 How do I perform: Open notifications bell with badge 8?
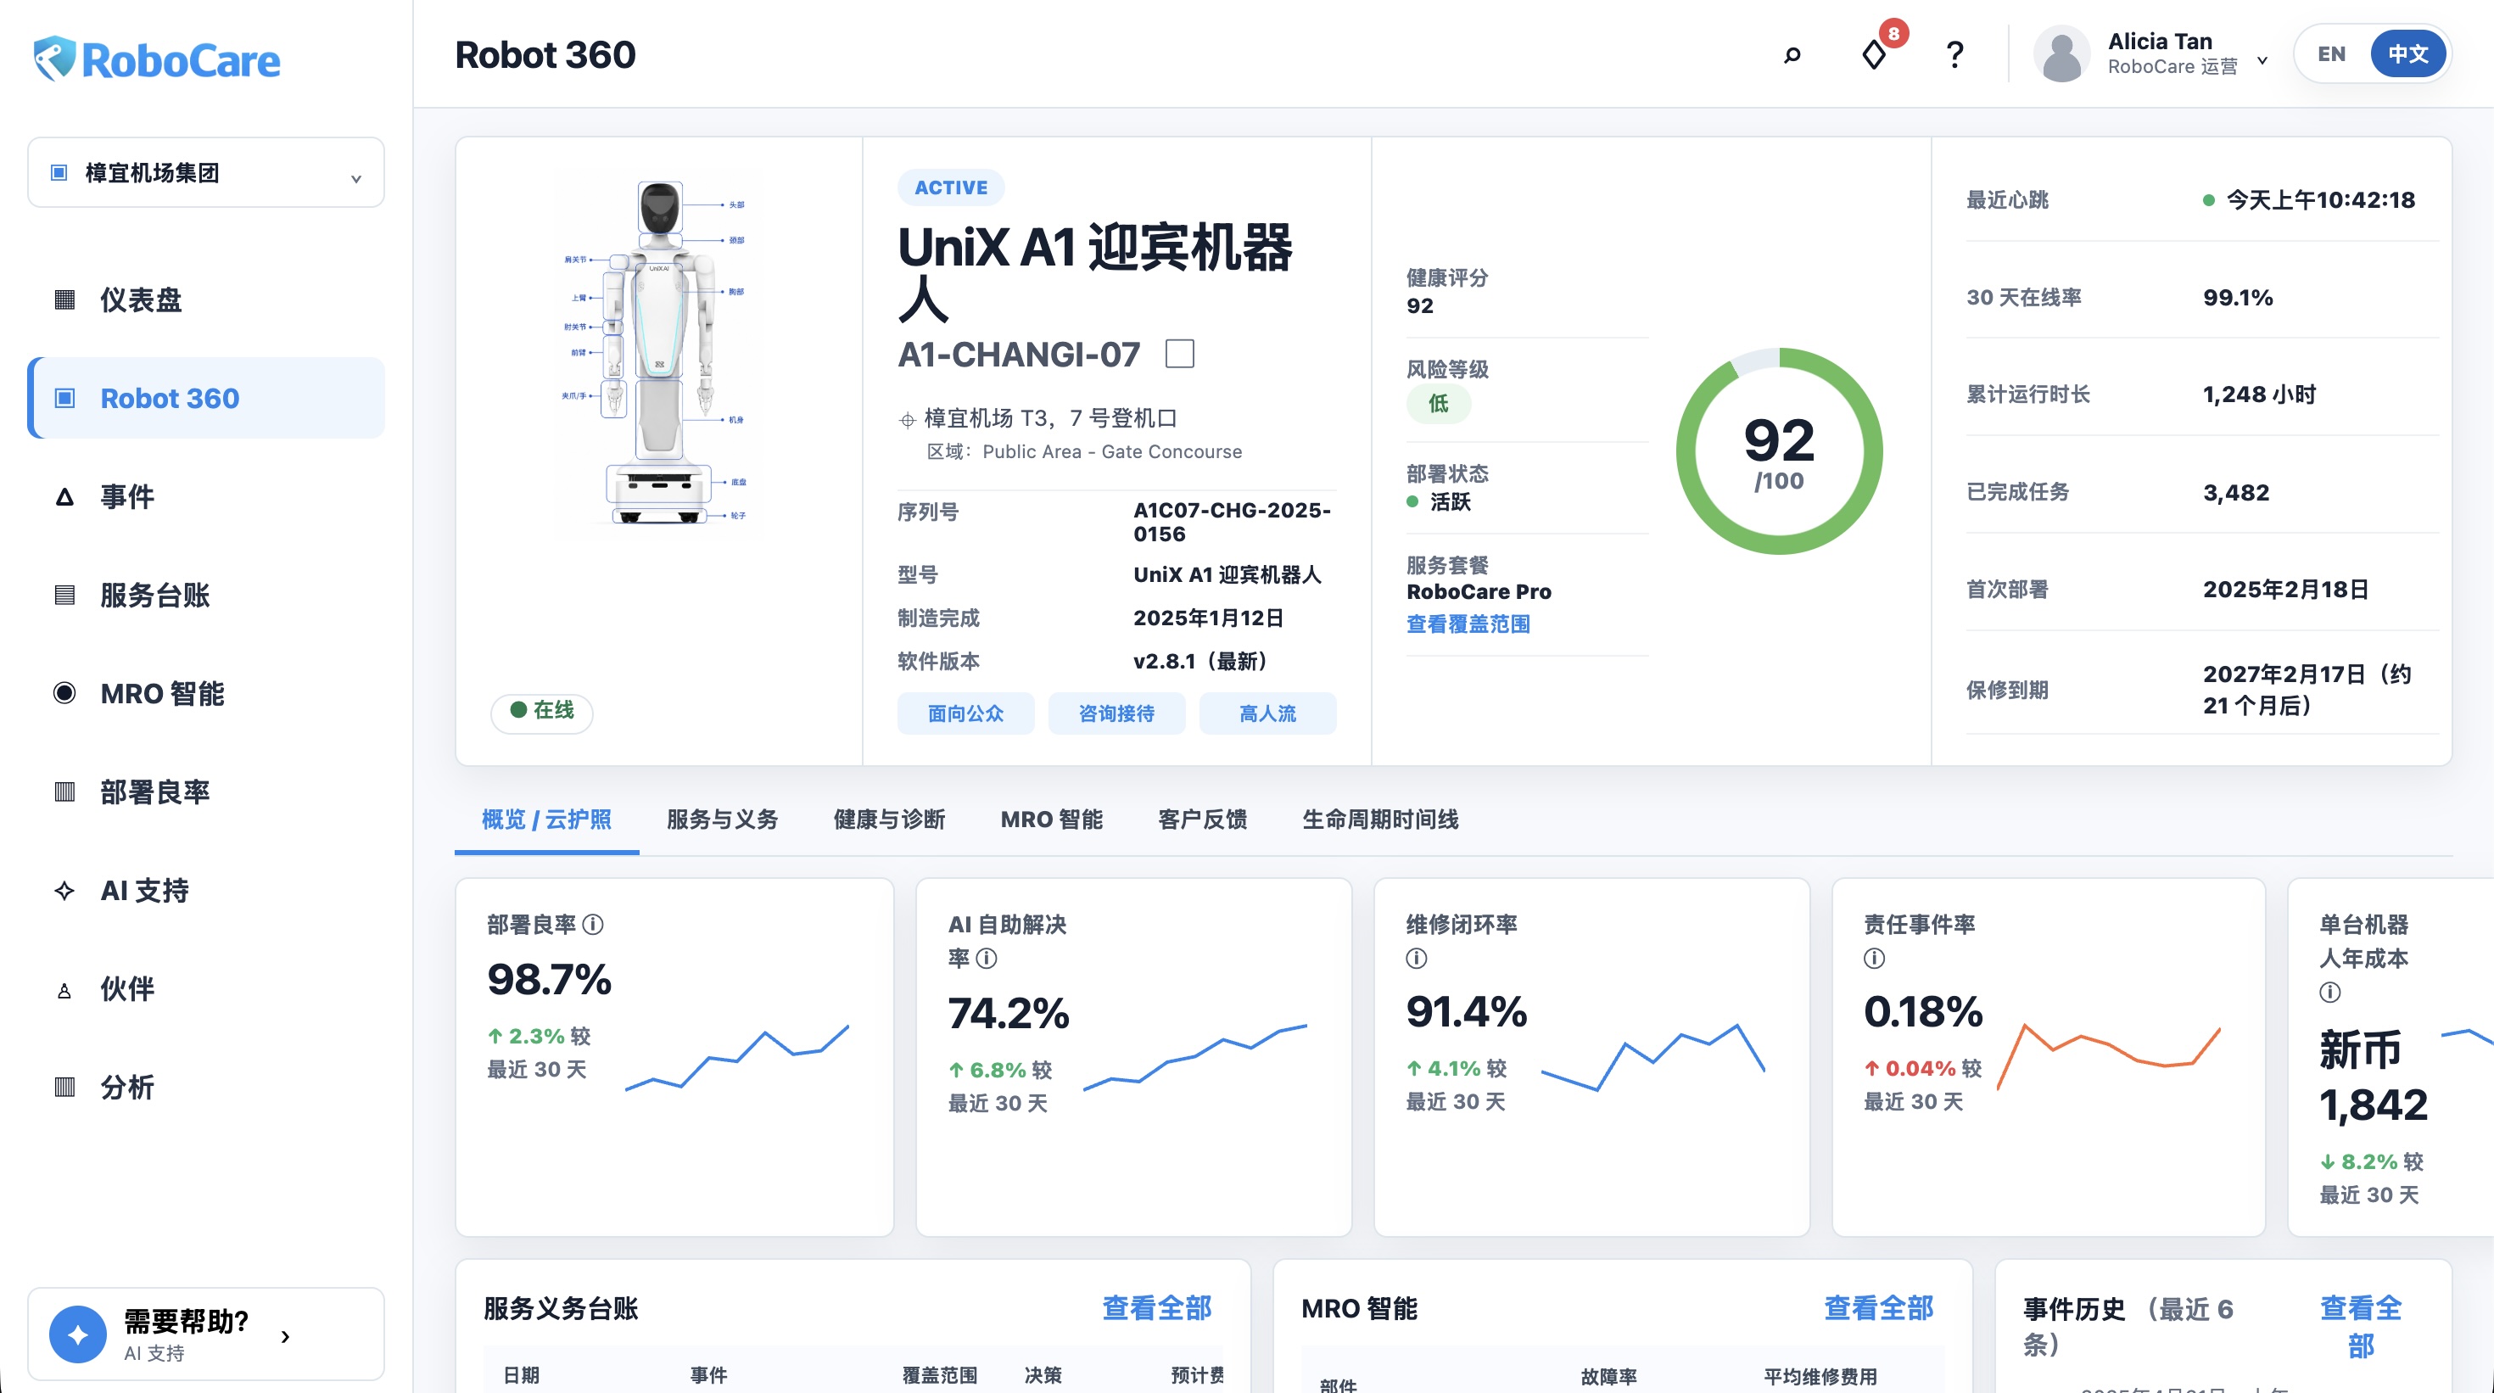tap(1875, 54)
